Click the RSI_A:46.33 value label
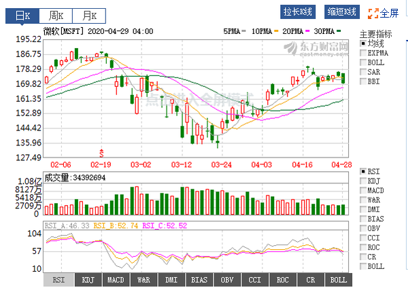 [x=67, y=225]
